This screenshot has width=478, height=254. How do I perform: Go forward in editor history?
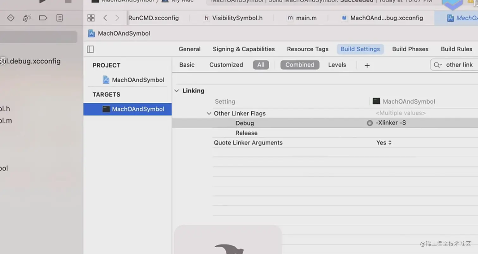pos(117,18)
